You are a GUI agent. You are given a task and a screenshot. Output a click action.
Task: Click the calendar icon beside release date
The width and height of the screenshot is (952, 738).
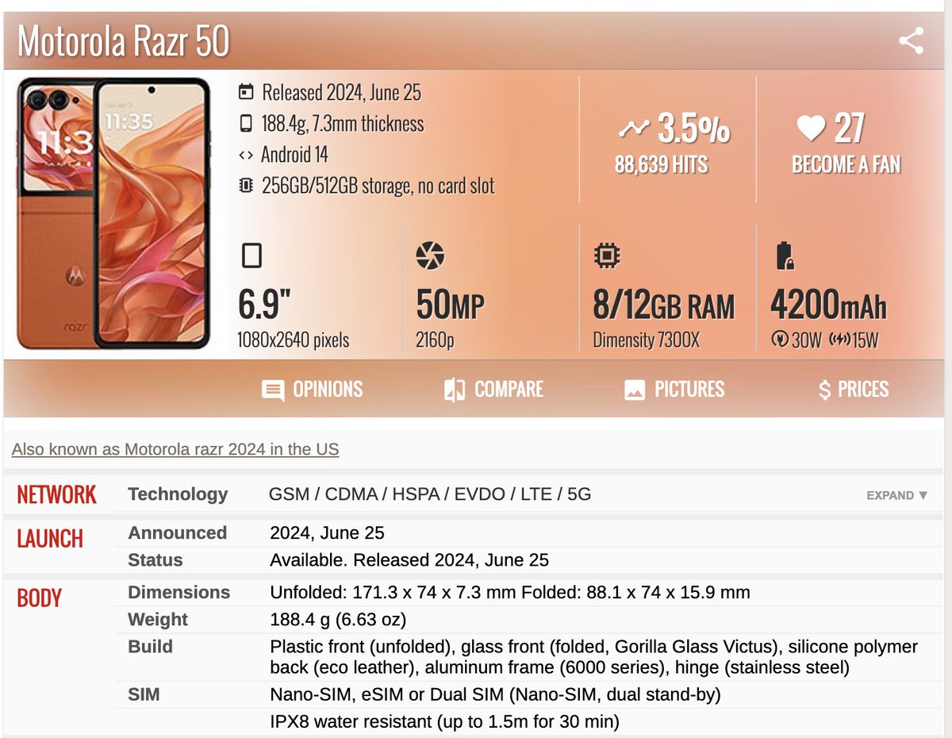[x=246, y=93]
